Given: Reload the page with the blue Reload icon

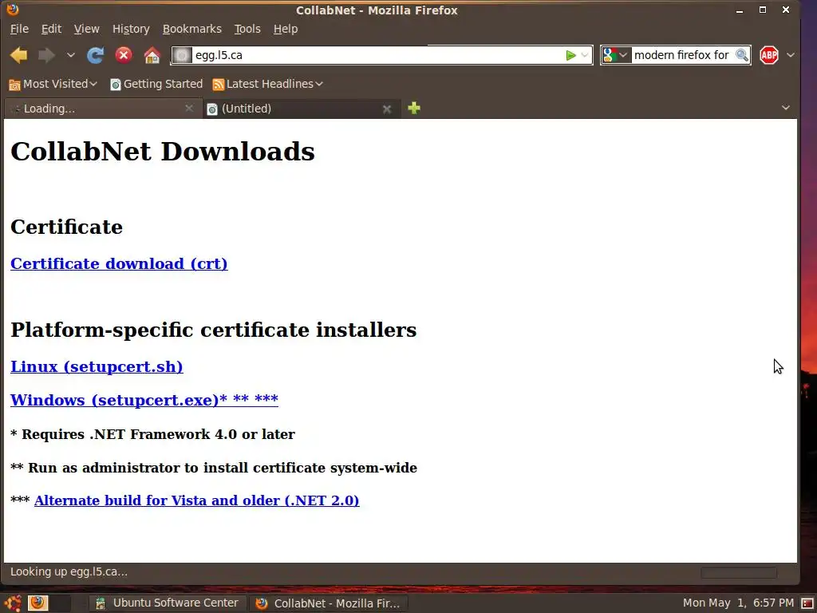Looking at the screenshot, I should 96,55.
